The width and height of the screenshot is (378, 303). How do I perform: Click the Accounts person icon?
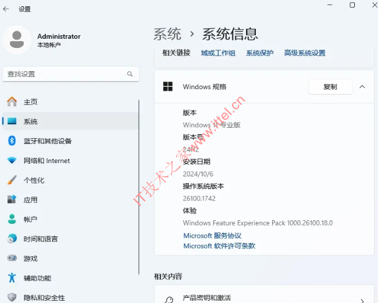pos(12,219)
